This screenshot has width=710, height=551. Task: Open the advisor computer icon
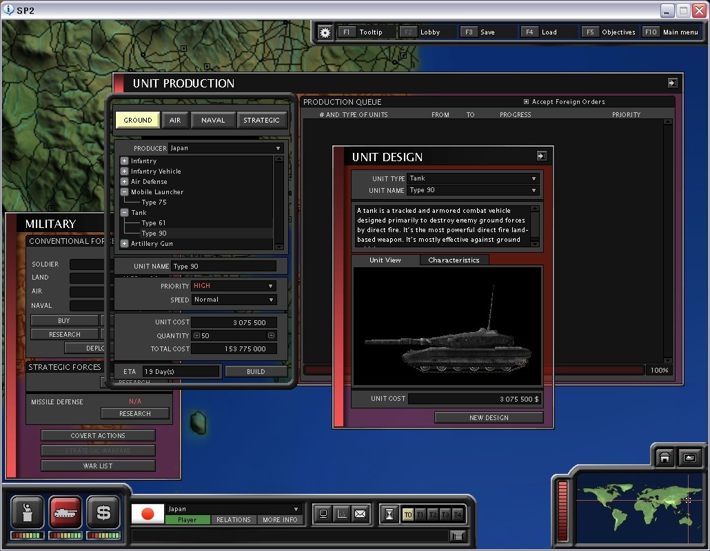pyautogui.click(x=323, y=514)
